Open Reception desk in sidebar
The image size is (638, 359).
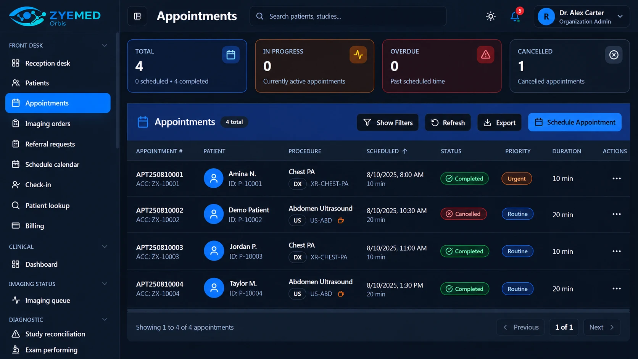coord(58,63)
